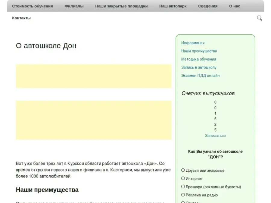Follow the Информация sidebar link
The height and width of the screenshot is (203, 271).
point(193,43)
